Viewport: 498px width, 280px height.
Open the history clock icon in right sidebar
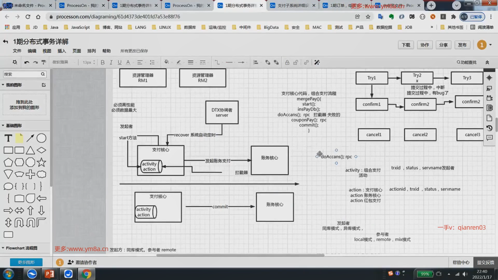click(x=489, y=128)
